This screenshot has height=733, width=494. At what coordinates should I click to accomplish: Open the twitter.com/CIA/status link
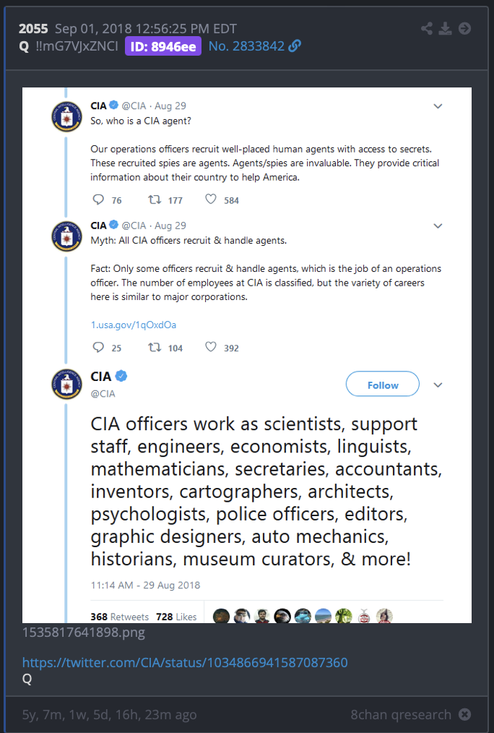click(x=185, y=662)
